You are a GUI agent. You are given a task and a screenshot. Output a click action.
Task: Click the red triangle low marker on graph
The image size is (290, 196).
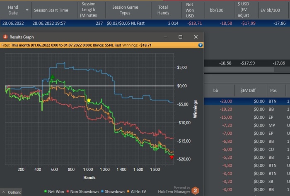click(x=172, y=157)
